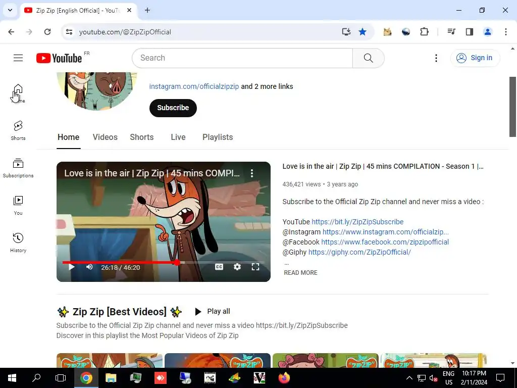This screenshot has height=388, width=517.
Task: Subscribe to the Zip Zip channel
Action: click(173, 108)
